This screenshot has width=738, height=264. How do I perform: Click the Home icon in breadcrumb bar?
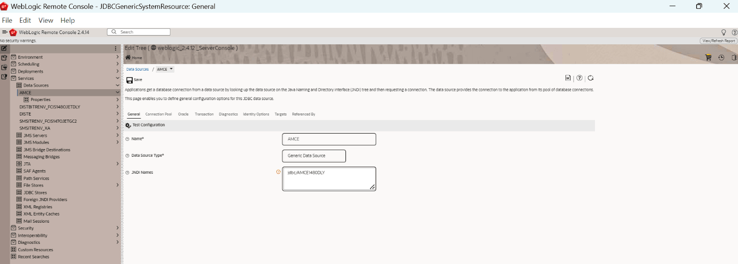[128, 58]
